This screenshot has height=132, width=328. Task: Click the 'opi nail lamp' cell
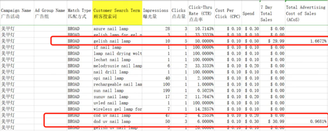(117, 78)
